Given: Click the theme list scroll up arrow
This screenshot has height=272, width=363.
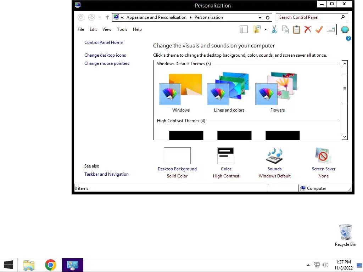Looking at the screenshot, I should point(345,64).
